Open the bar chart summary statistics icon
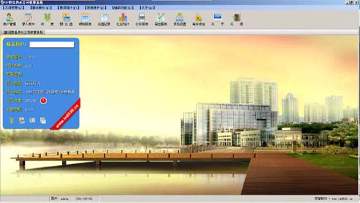Screen dimensions: 360x203 (x=123, y=19)
